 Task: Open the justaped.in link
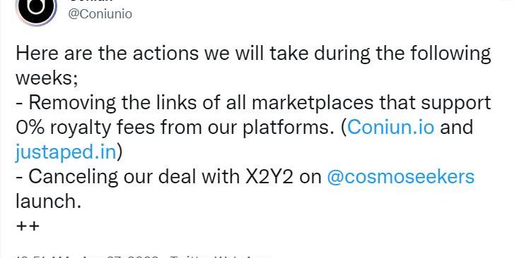tap(66, 152)
